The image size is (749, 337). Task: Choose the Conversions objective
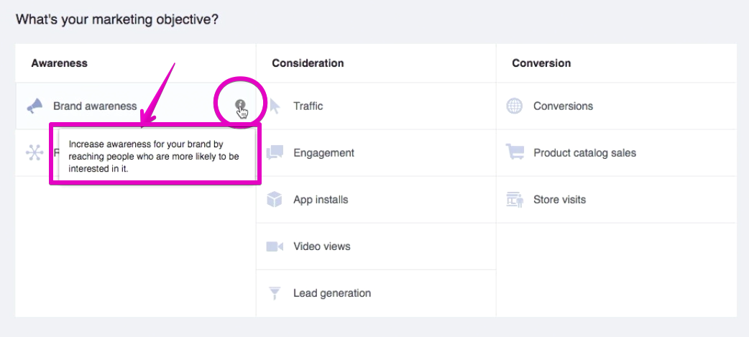pos(617,106)
